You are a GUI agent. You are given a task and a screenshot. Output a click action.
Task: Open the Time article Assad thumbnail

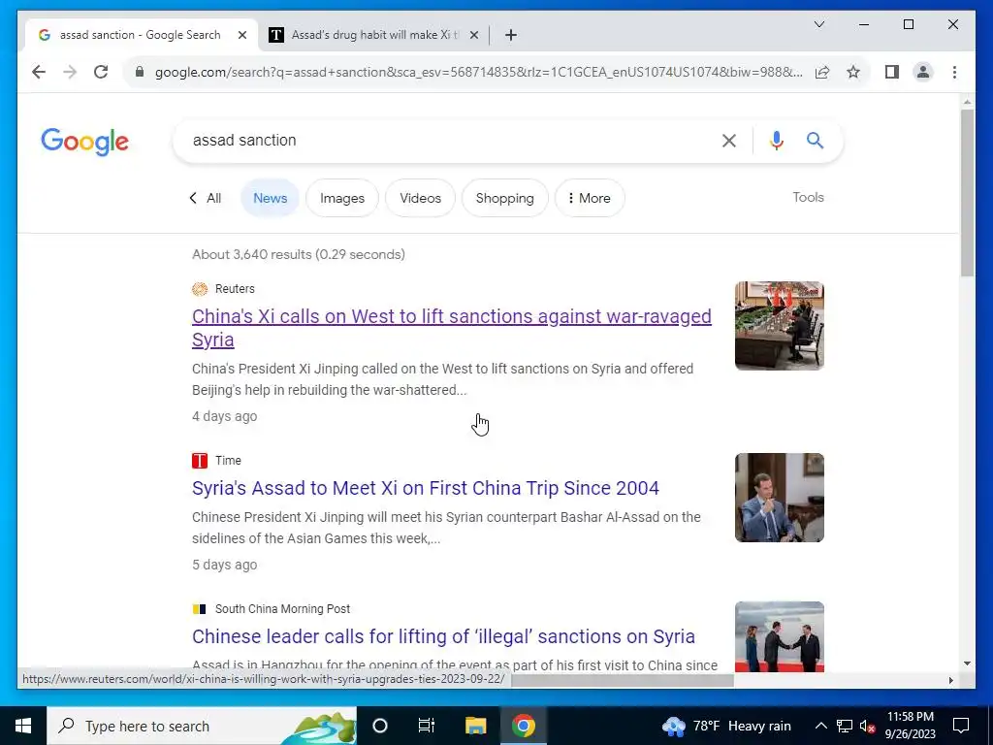(779, 498)
